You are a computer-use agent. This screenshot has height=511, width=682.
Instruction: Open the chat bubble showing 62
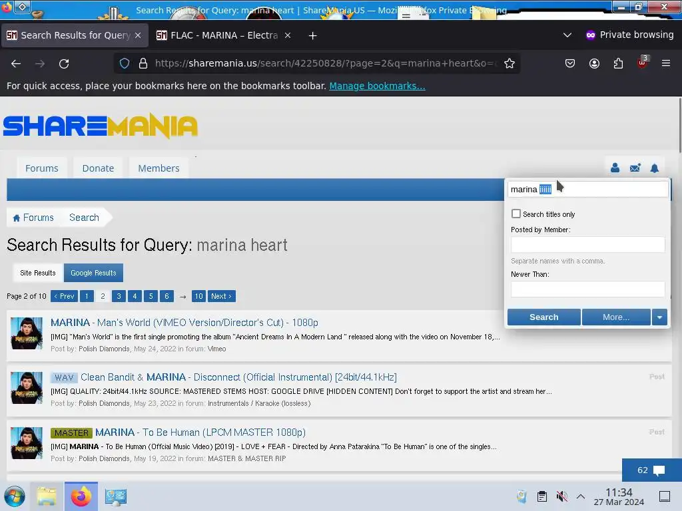point(651,470)
